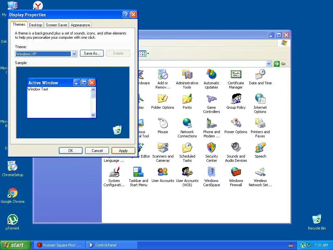The height and width of the screenshot is (250, 333).
Task: Open Group Policy icon
Action: coord(236,99)
